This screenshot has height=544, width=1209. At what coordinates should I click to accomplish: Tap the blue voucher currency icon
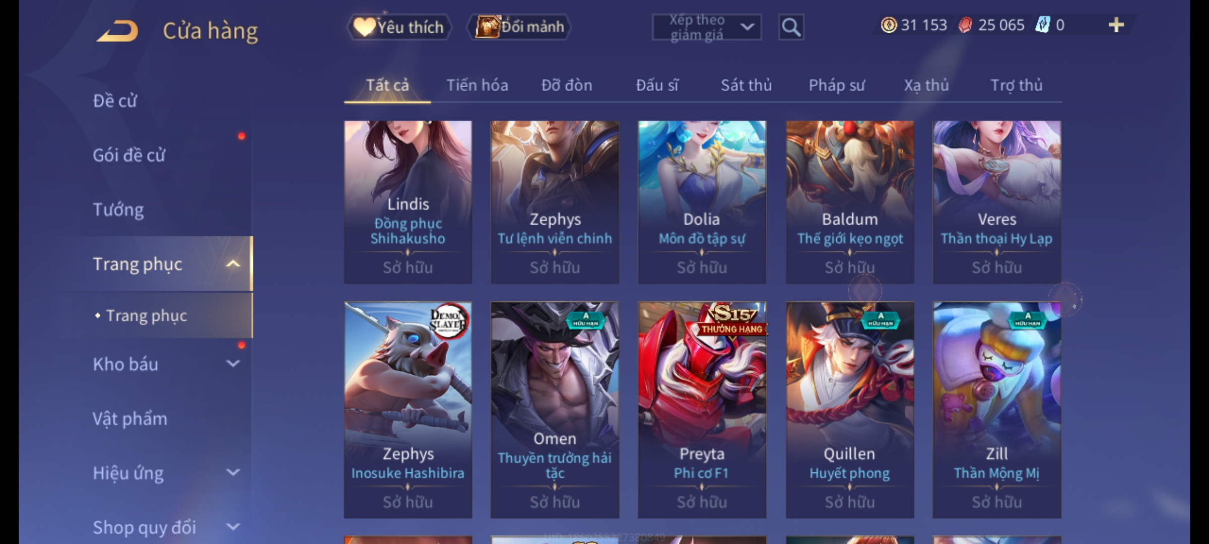(x=1042, y=25)
